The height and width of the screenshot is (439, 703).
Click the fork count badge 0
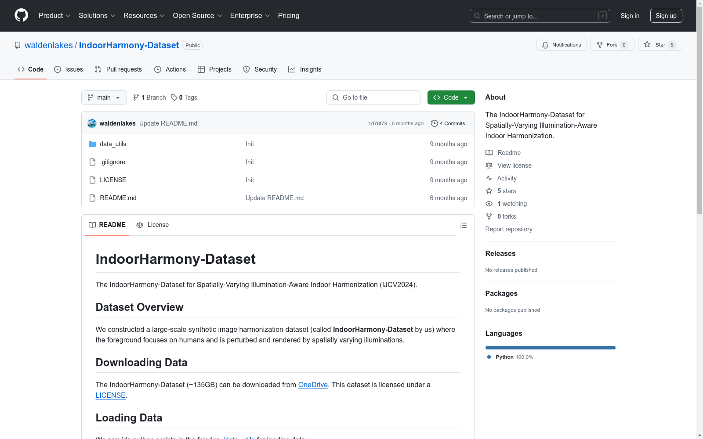click(624, 45)
